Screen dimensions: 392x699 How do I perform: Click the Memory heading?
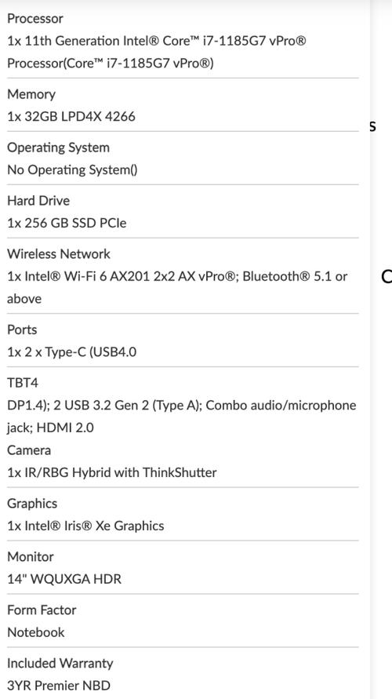click(x=31, y=94)
